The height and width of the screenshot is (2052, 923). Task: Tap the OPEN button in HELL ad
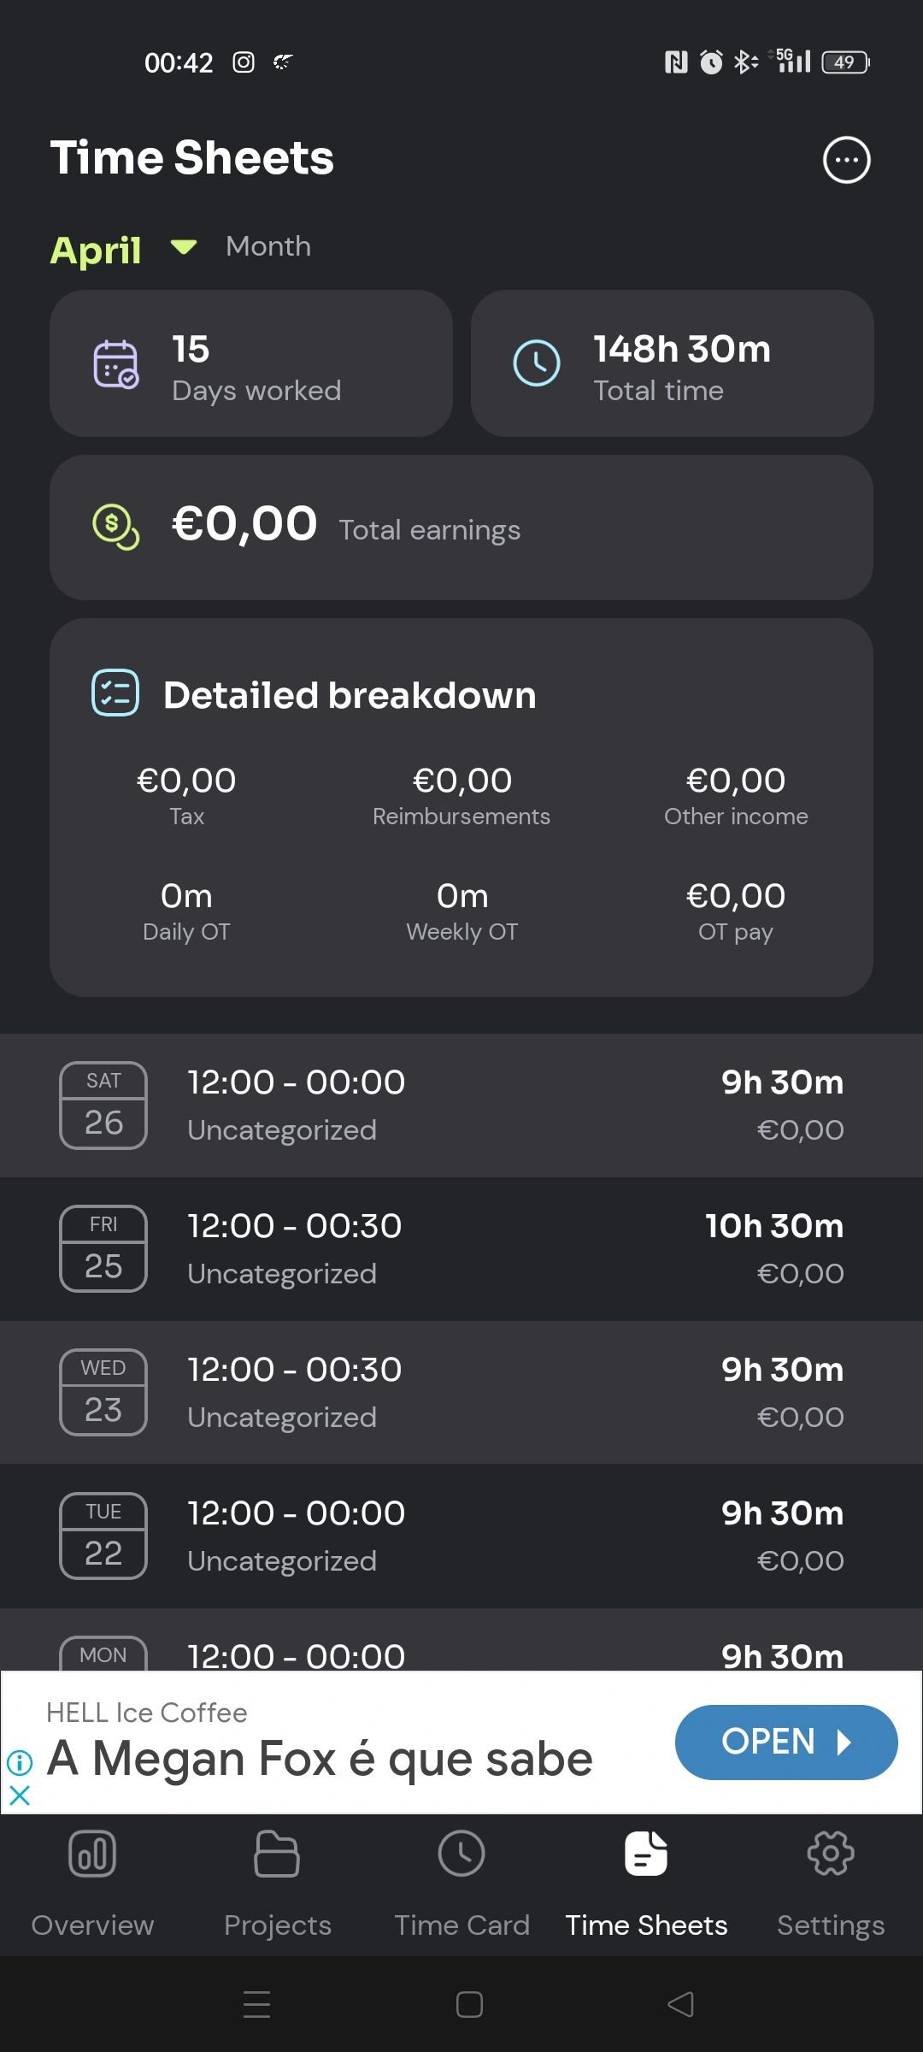pos(786,1742)
